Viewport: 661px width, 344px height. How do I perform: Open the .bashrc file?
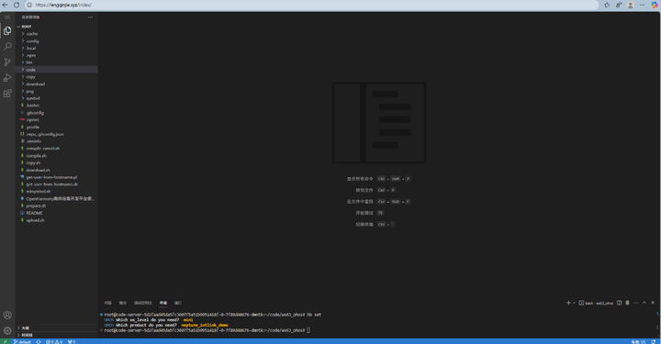pos(57,105)
